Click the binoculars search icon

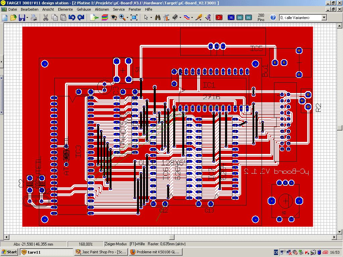click(x=157, y=17)
